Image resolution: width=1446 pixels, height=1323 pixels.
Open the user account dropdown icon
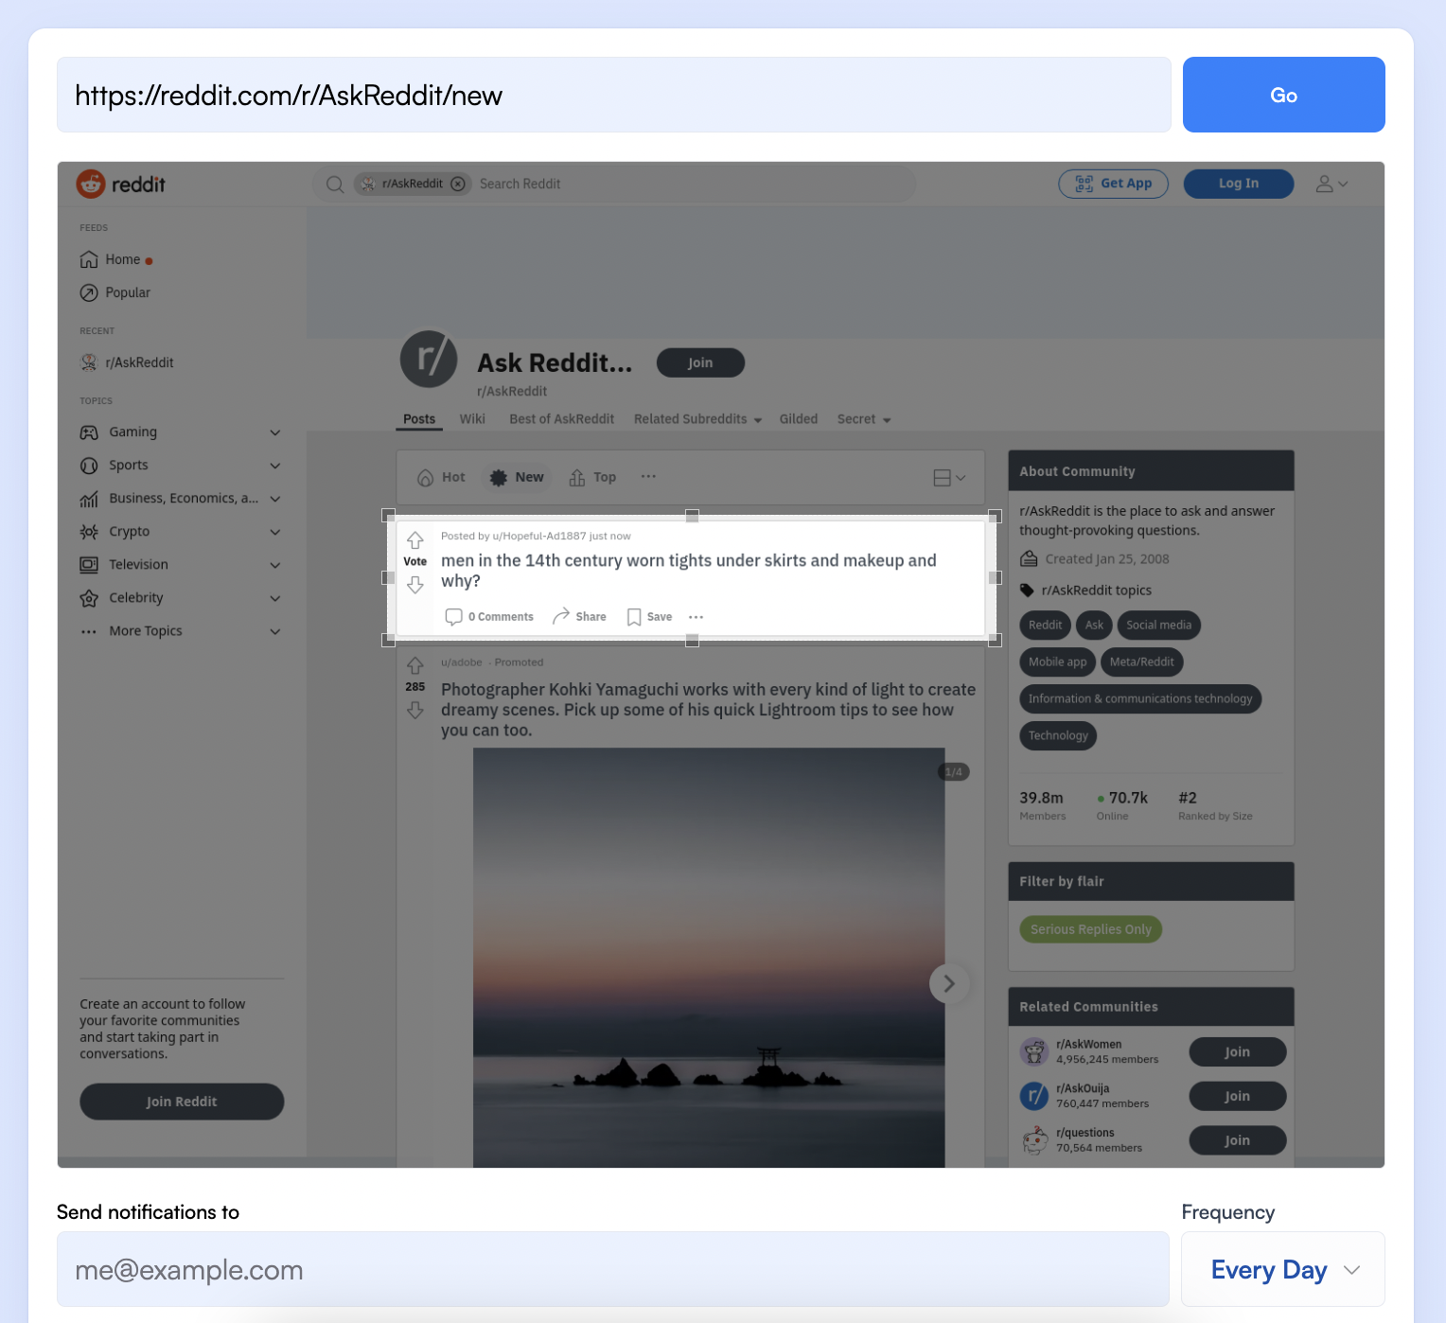(1331, 184)
